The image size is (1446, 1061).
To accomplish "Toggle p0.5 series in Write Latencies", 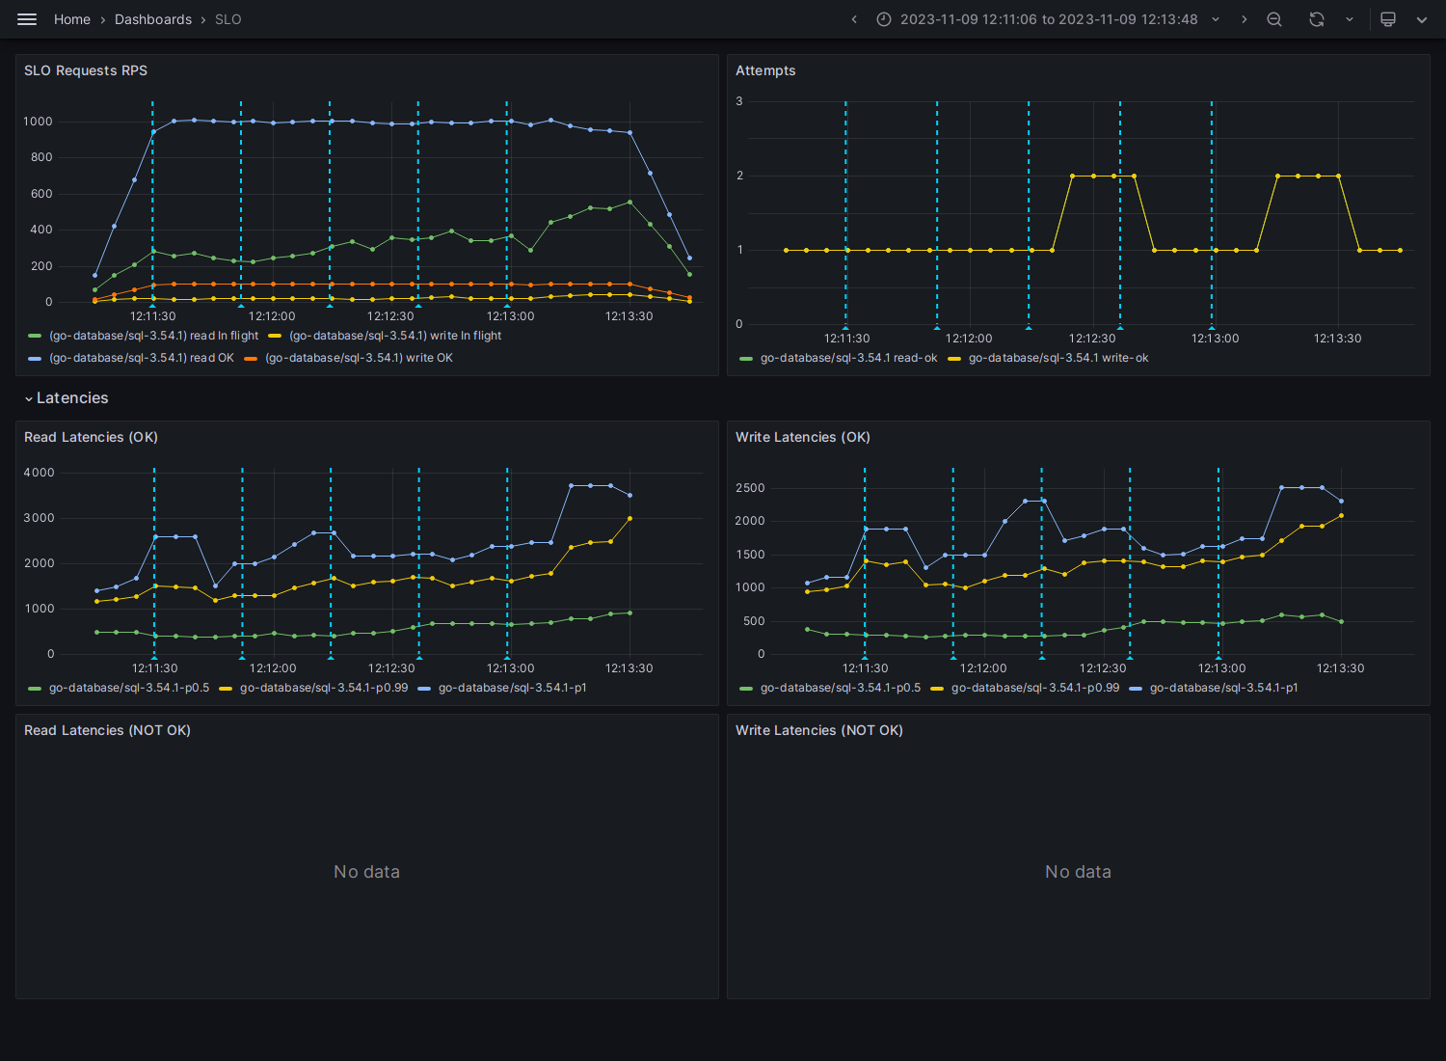I will coord(841,688).
